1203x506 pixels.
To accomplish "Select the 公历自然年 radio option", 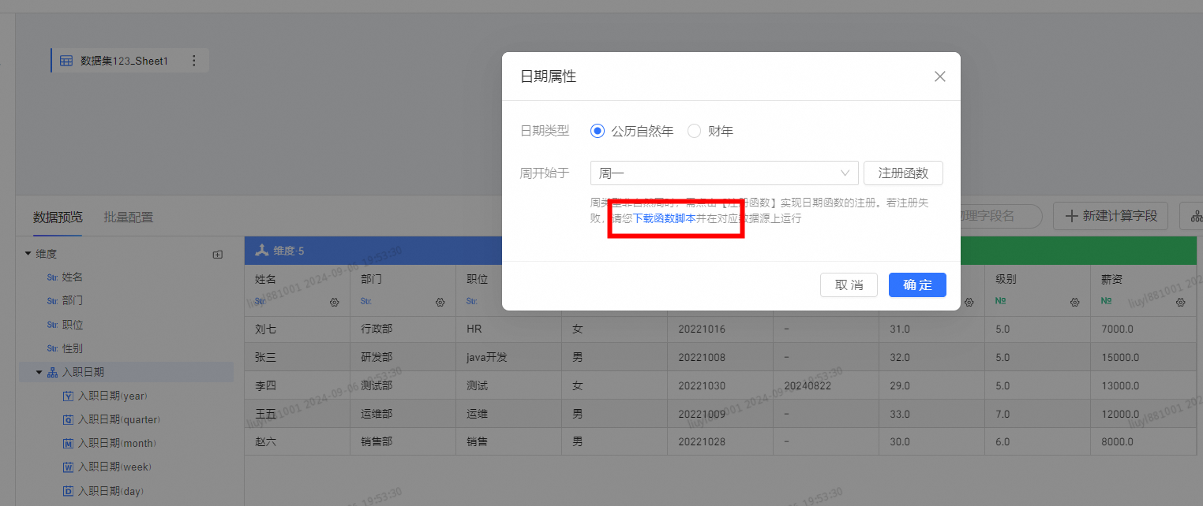I will click(x=598, y=132).
